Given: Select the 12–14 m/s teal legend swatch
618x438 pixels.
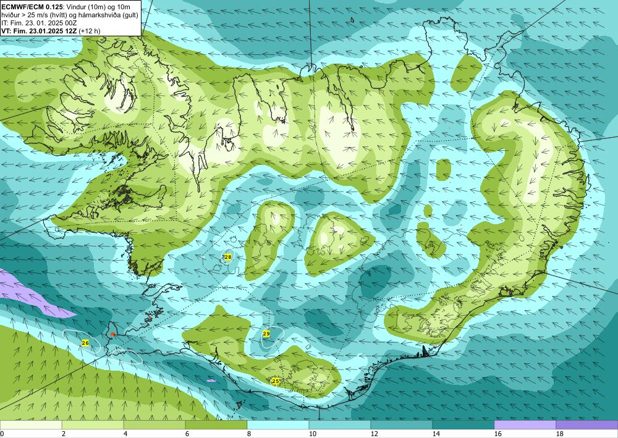Looking at the screenshot, I should coord(402,425).
